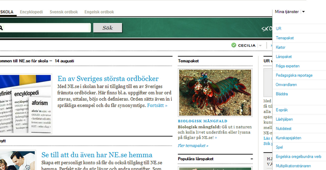This screenshot has width=326, height=170.
Task: Click the Sök button
Action: (107, 28)
